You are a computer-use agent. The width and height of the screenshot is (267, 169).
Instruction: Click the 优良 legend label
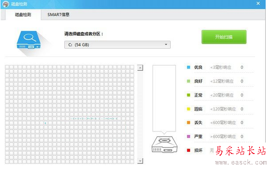point(198,68)
